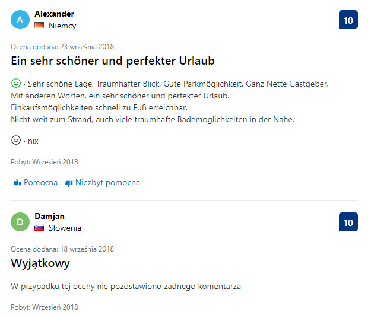Click the country label Słowenia
The image size is (368, 318).
click(x=65, y=228)
